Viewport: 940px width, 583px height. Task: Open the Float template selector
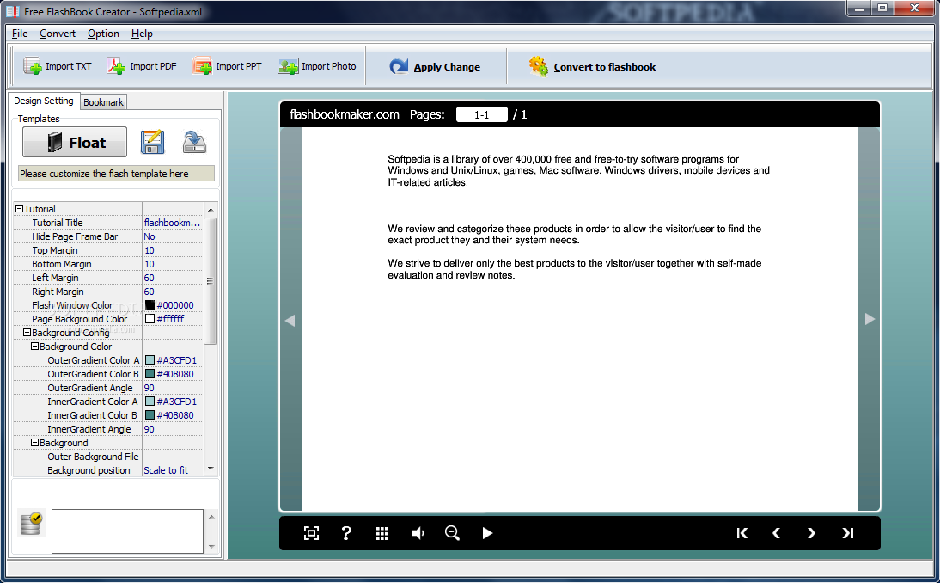tap(75, 142)
